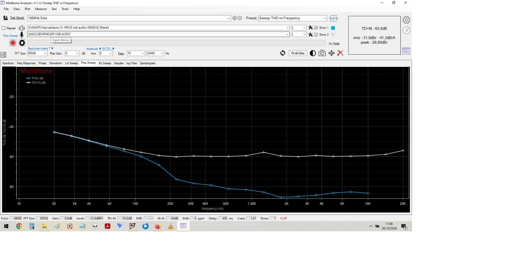Open VLC cone icon in taskbar
This screenshot has width=515, height=257.
171,226
